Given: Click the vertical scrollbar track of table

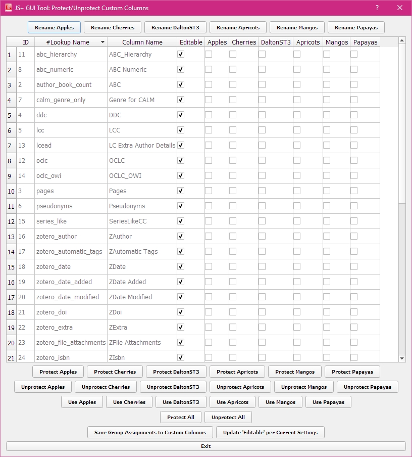Looking at the screenshot, I should tap(402, 280).
